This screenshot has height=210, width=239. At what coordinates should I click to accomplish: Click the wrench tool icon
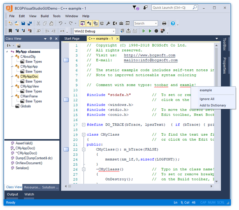108,23
